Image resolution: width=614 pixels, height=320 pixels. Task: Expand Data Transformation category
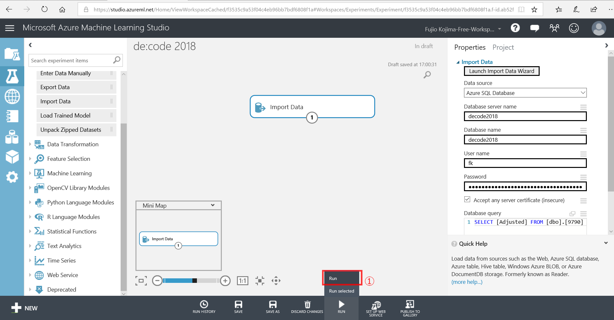[30, 144]
